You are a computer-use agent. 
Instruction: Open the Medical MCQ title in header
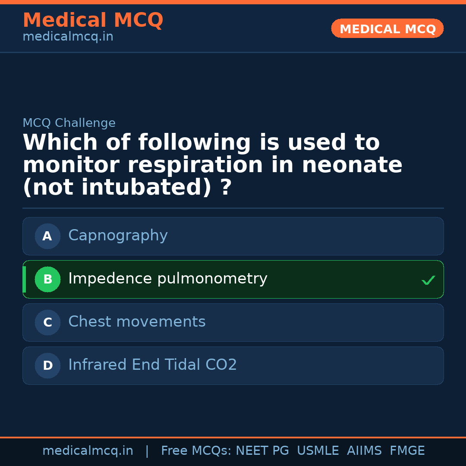pyautogui.click(x=93, y=20)
